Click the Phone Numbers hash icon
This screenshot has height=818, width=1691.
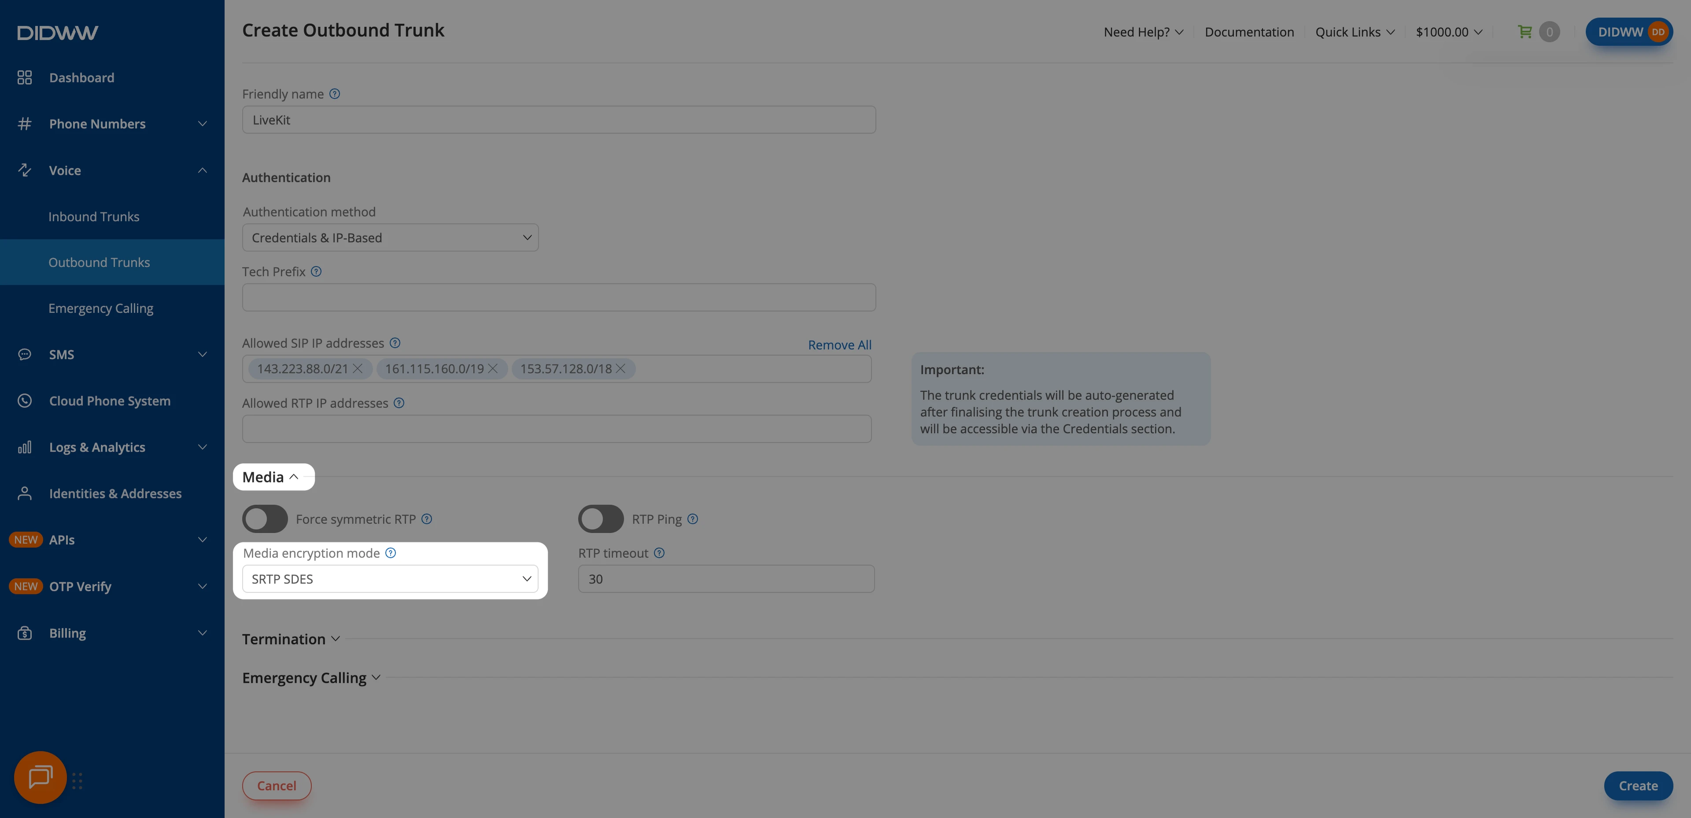coord(24,123)
